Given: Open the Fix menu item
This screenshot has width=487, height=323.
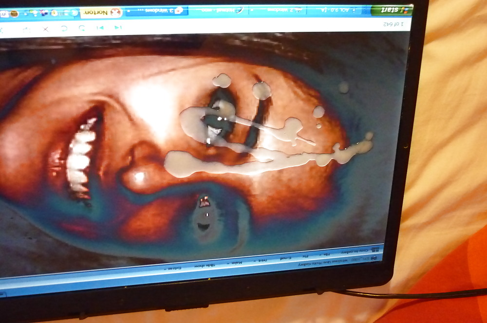Looking at the screenshot, I should click(304, 255).
